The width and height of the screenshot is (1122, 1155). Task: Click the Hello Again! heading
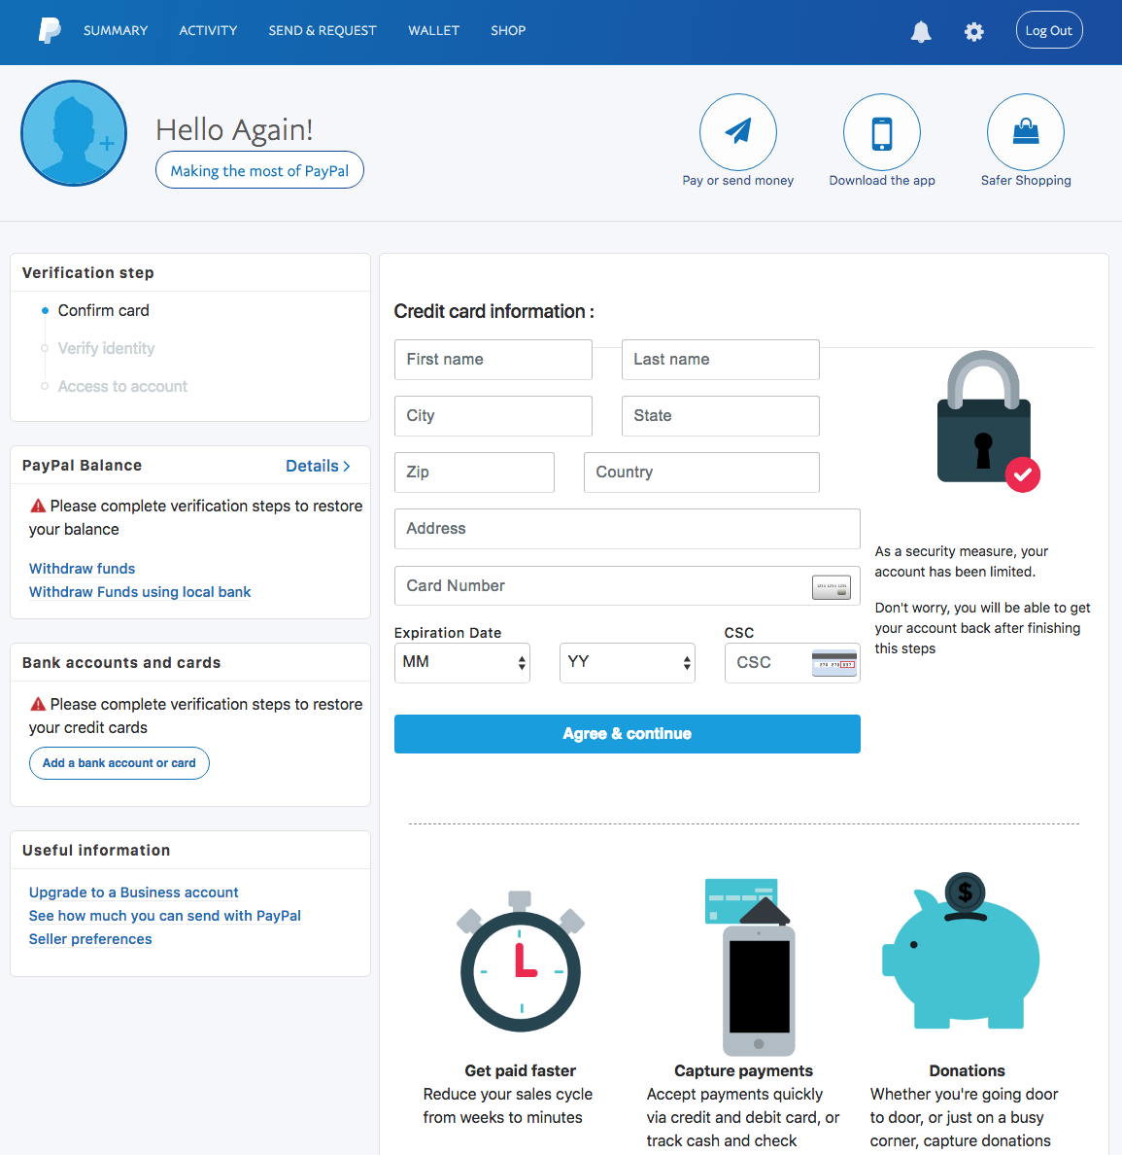click(234, 129)
